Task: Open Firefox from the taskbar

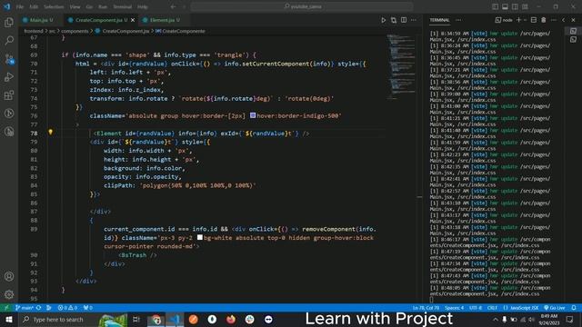Action: (x=231, y=319)
